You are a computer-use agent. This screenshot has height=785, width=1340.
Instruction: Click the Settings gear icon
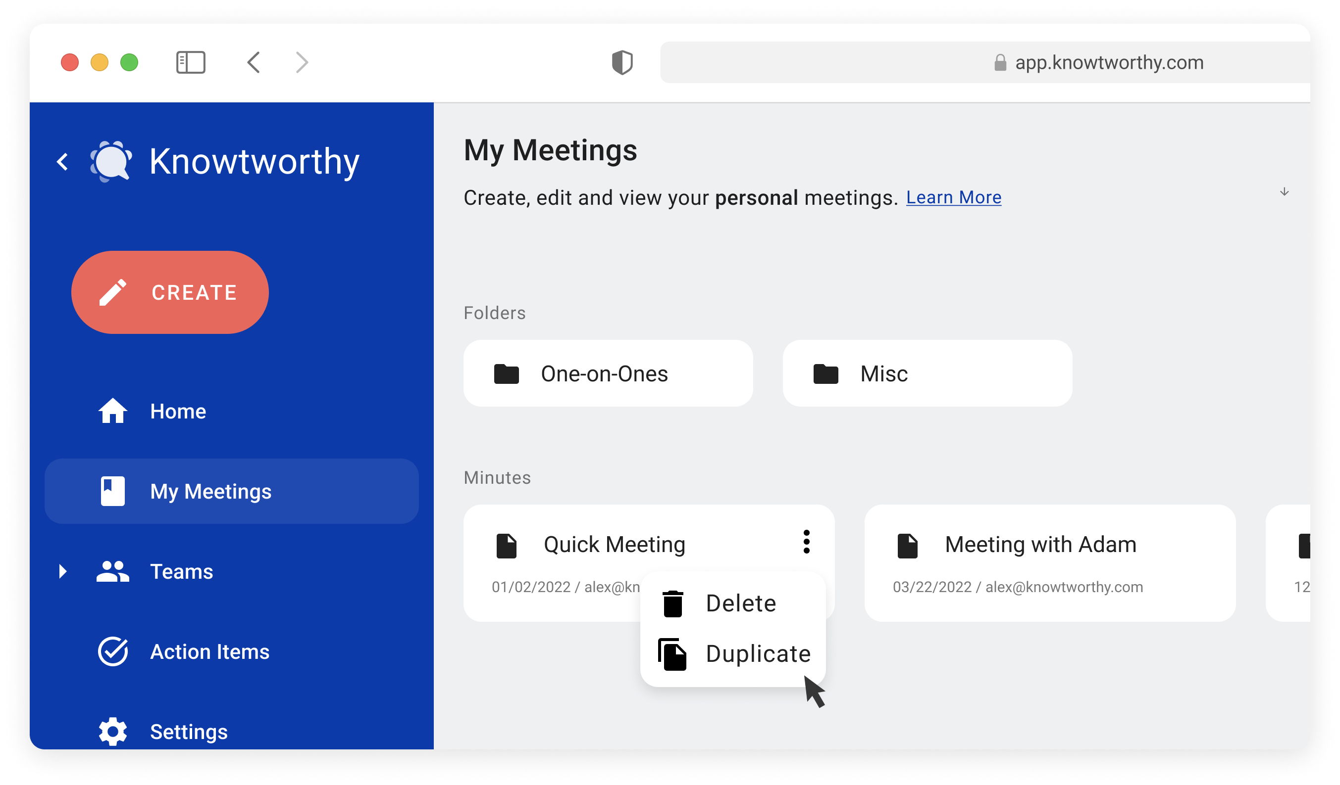tap(113, 732)
